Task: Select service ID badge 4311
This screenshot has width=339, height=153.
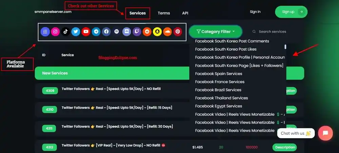Action: pyautogui.click(x=49, y=128)
